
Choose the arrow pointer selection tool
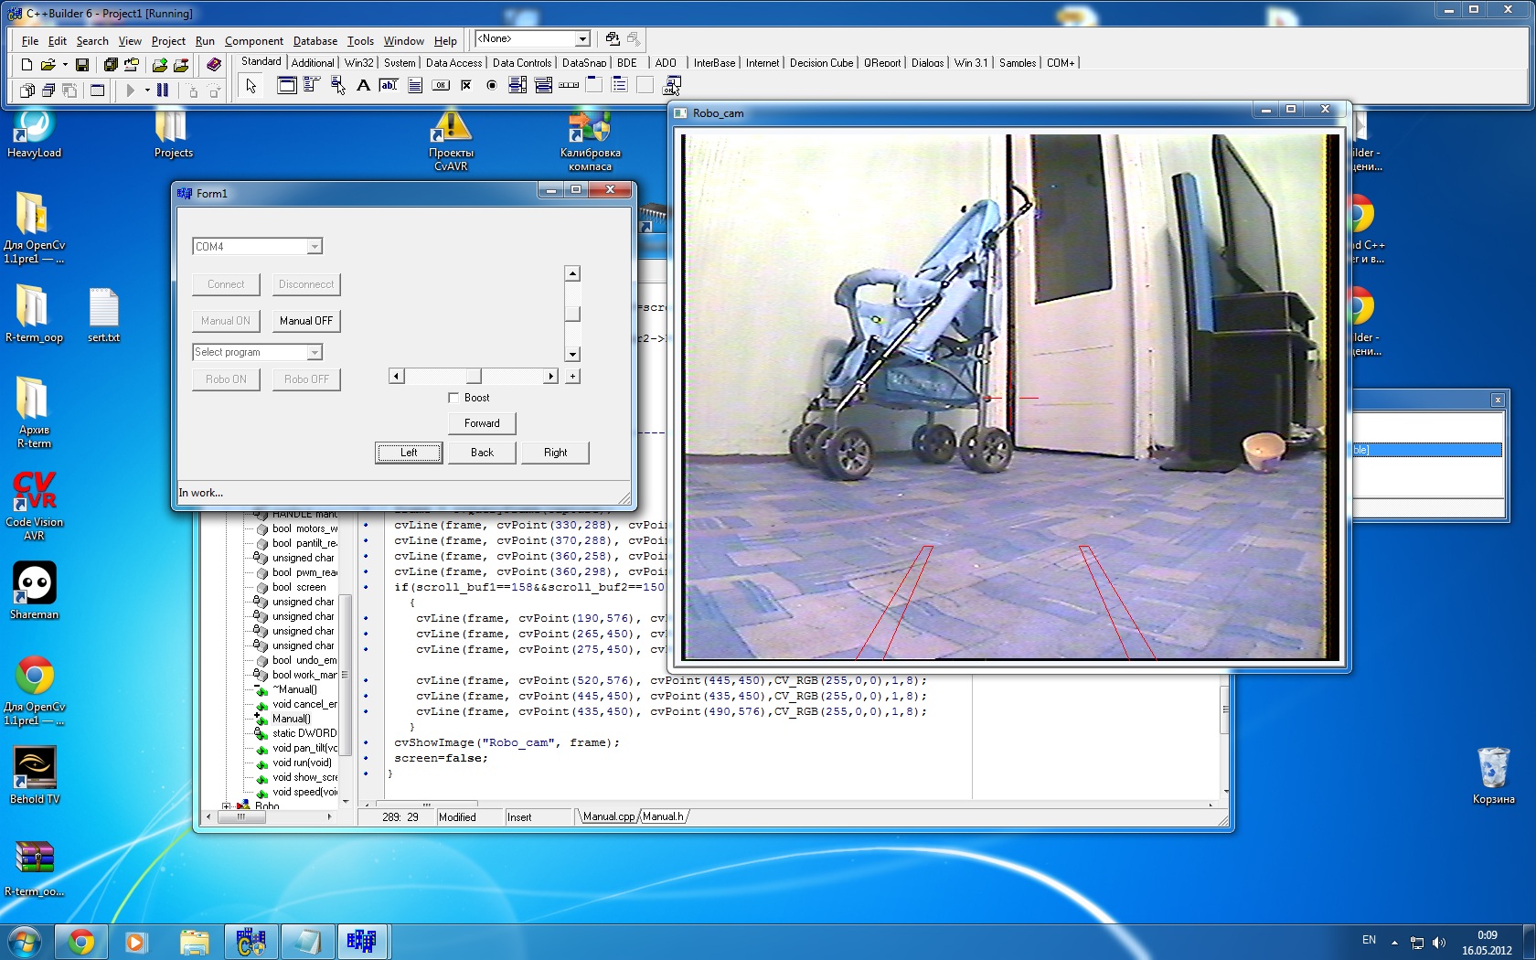tap(251, 86)
